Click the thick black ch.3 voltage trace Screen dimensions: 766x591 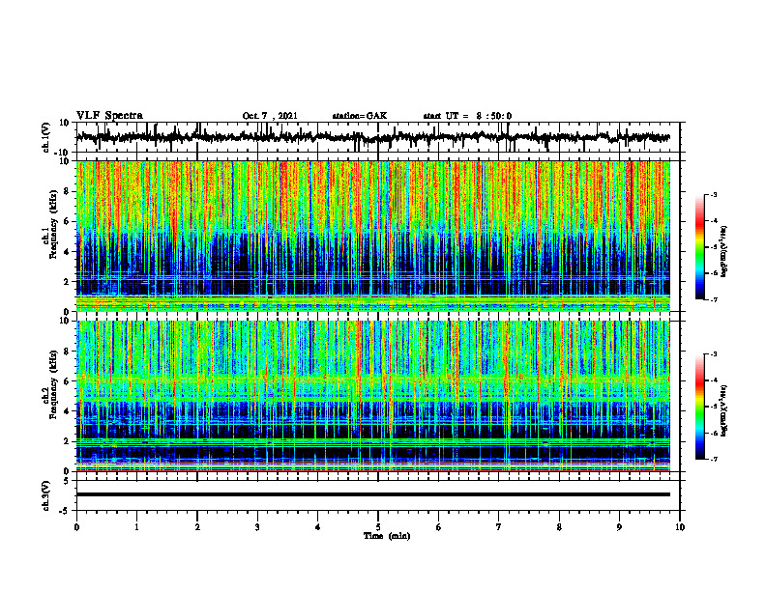373,494
